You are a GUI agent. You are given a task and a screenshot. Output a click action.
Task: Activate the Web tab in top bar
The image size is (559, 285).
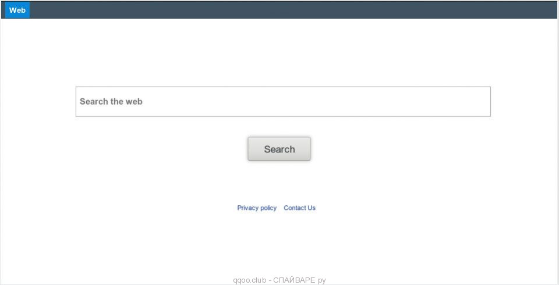click(x=17, y=10)
